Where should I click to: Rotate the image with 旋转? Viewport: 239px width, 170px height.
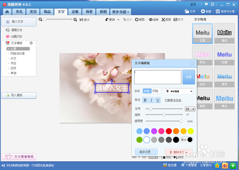pos(154,19)
